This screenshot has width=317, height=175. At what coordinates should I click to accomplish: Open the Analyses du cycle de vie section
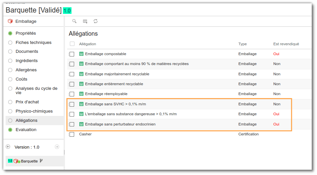pyautogui.click(x=36, y=90)
